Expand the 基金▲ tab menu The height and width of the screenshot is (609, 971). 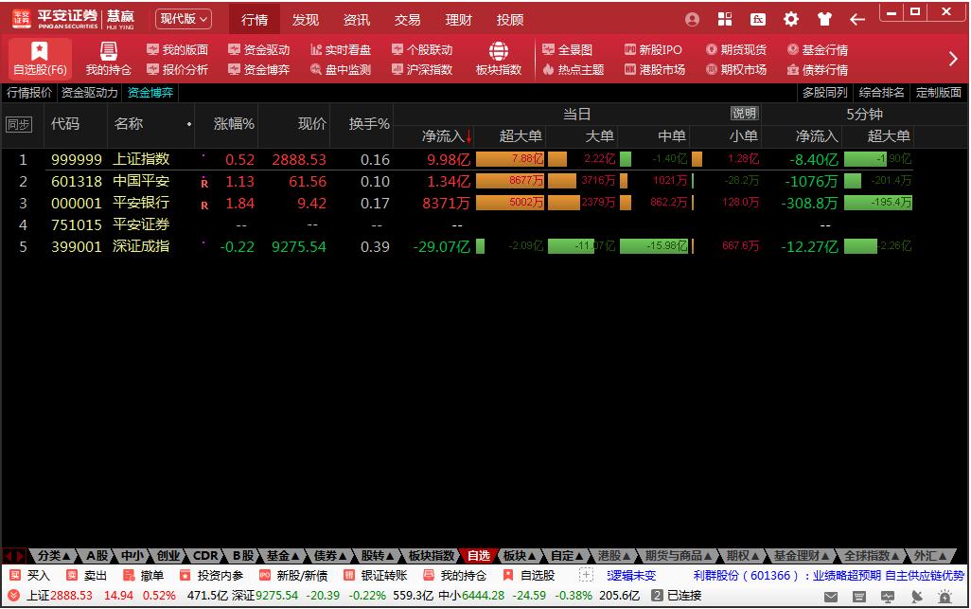282,556
